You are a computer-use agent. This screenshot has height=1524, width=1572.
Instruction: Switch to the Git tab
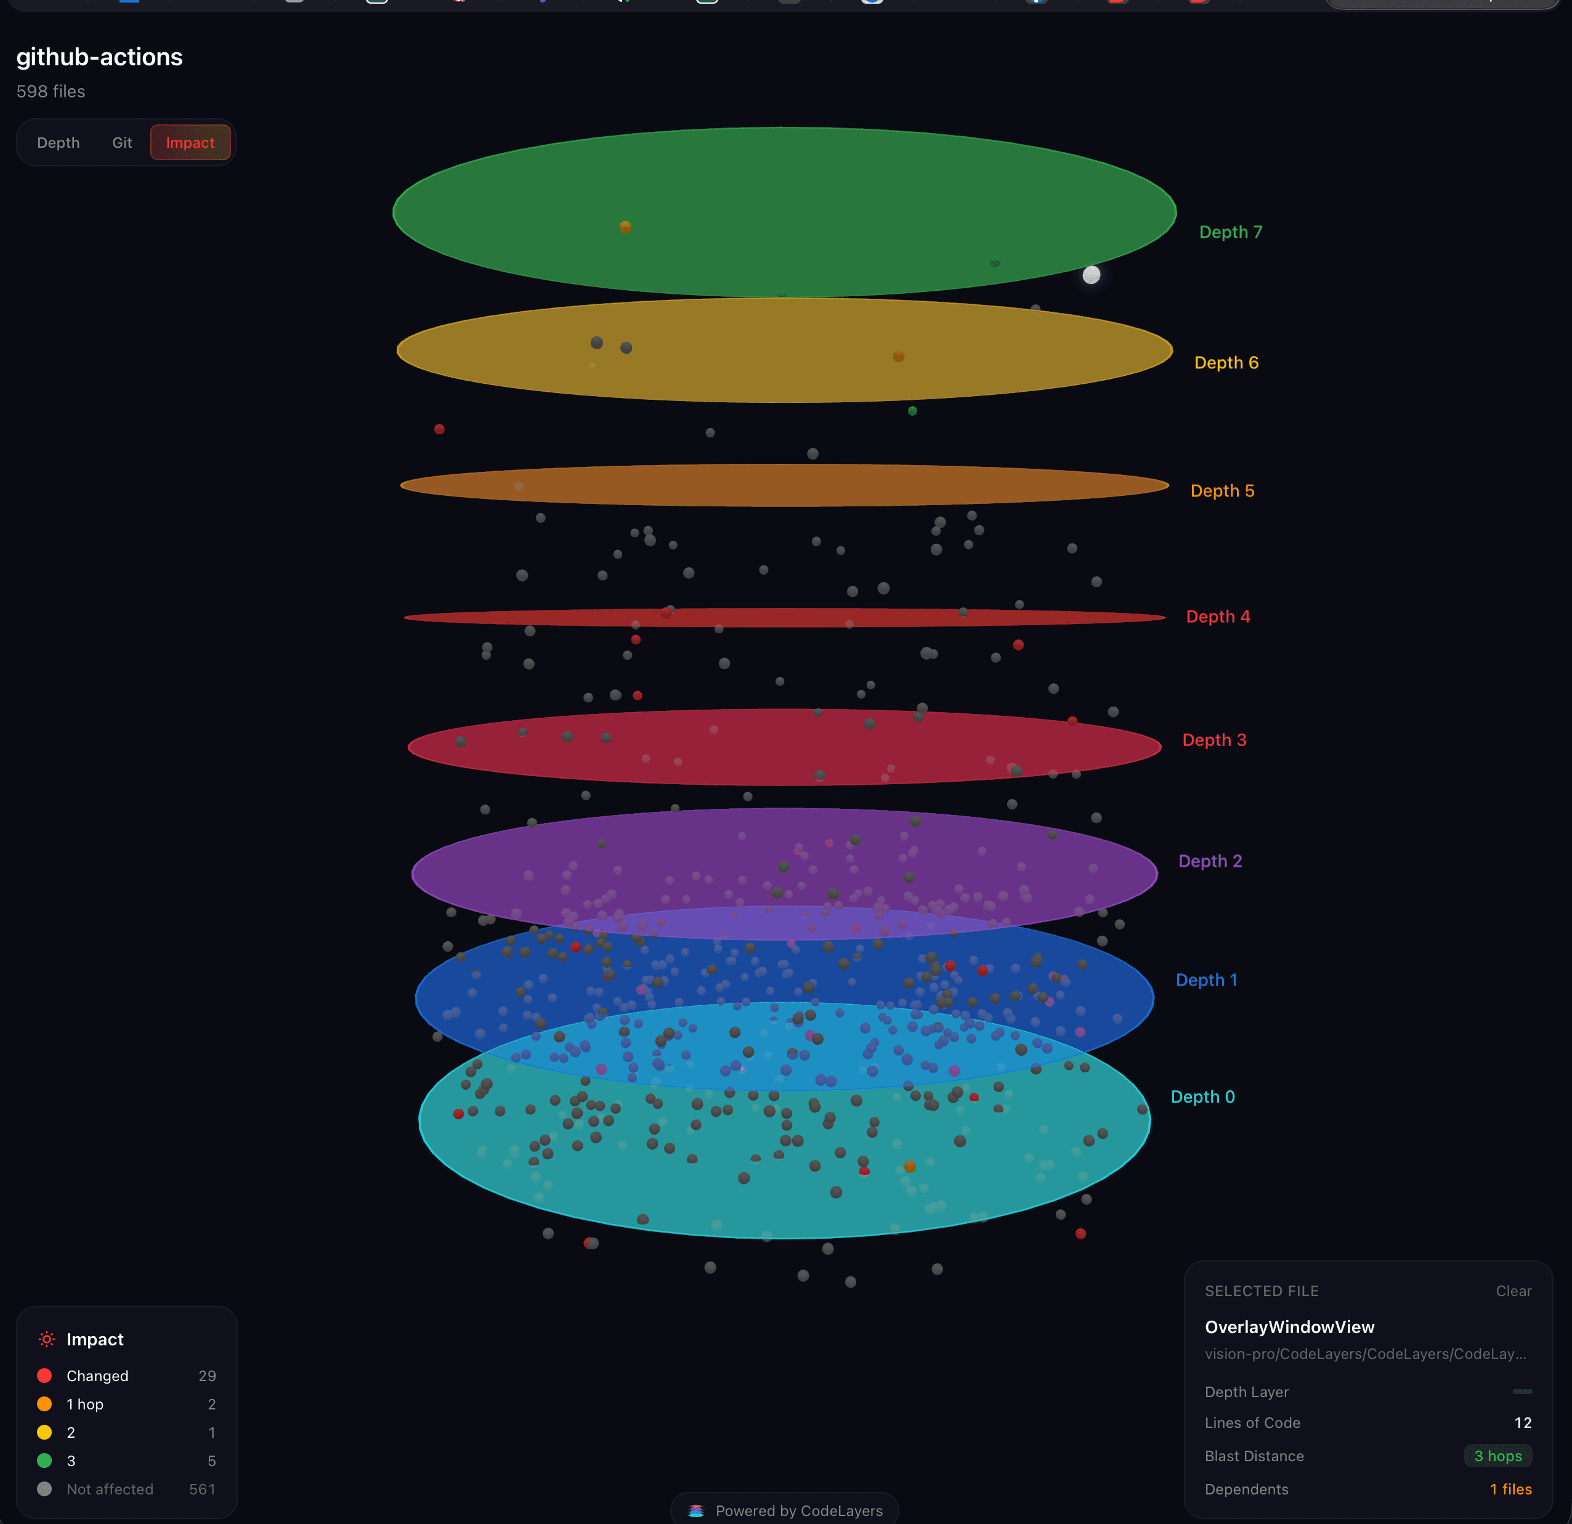tap(121, 142)
